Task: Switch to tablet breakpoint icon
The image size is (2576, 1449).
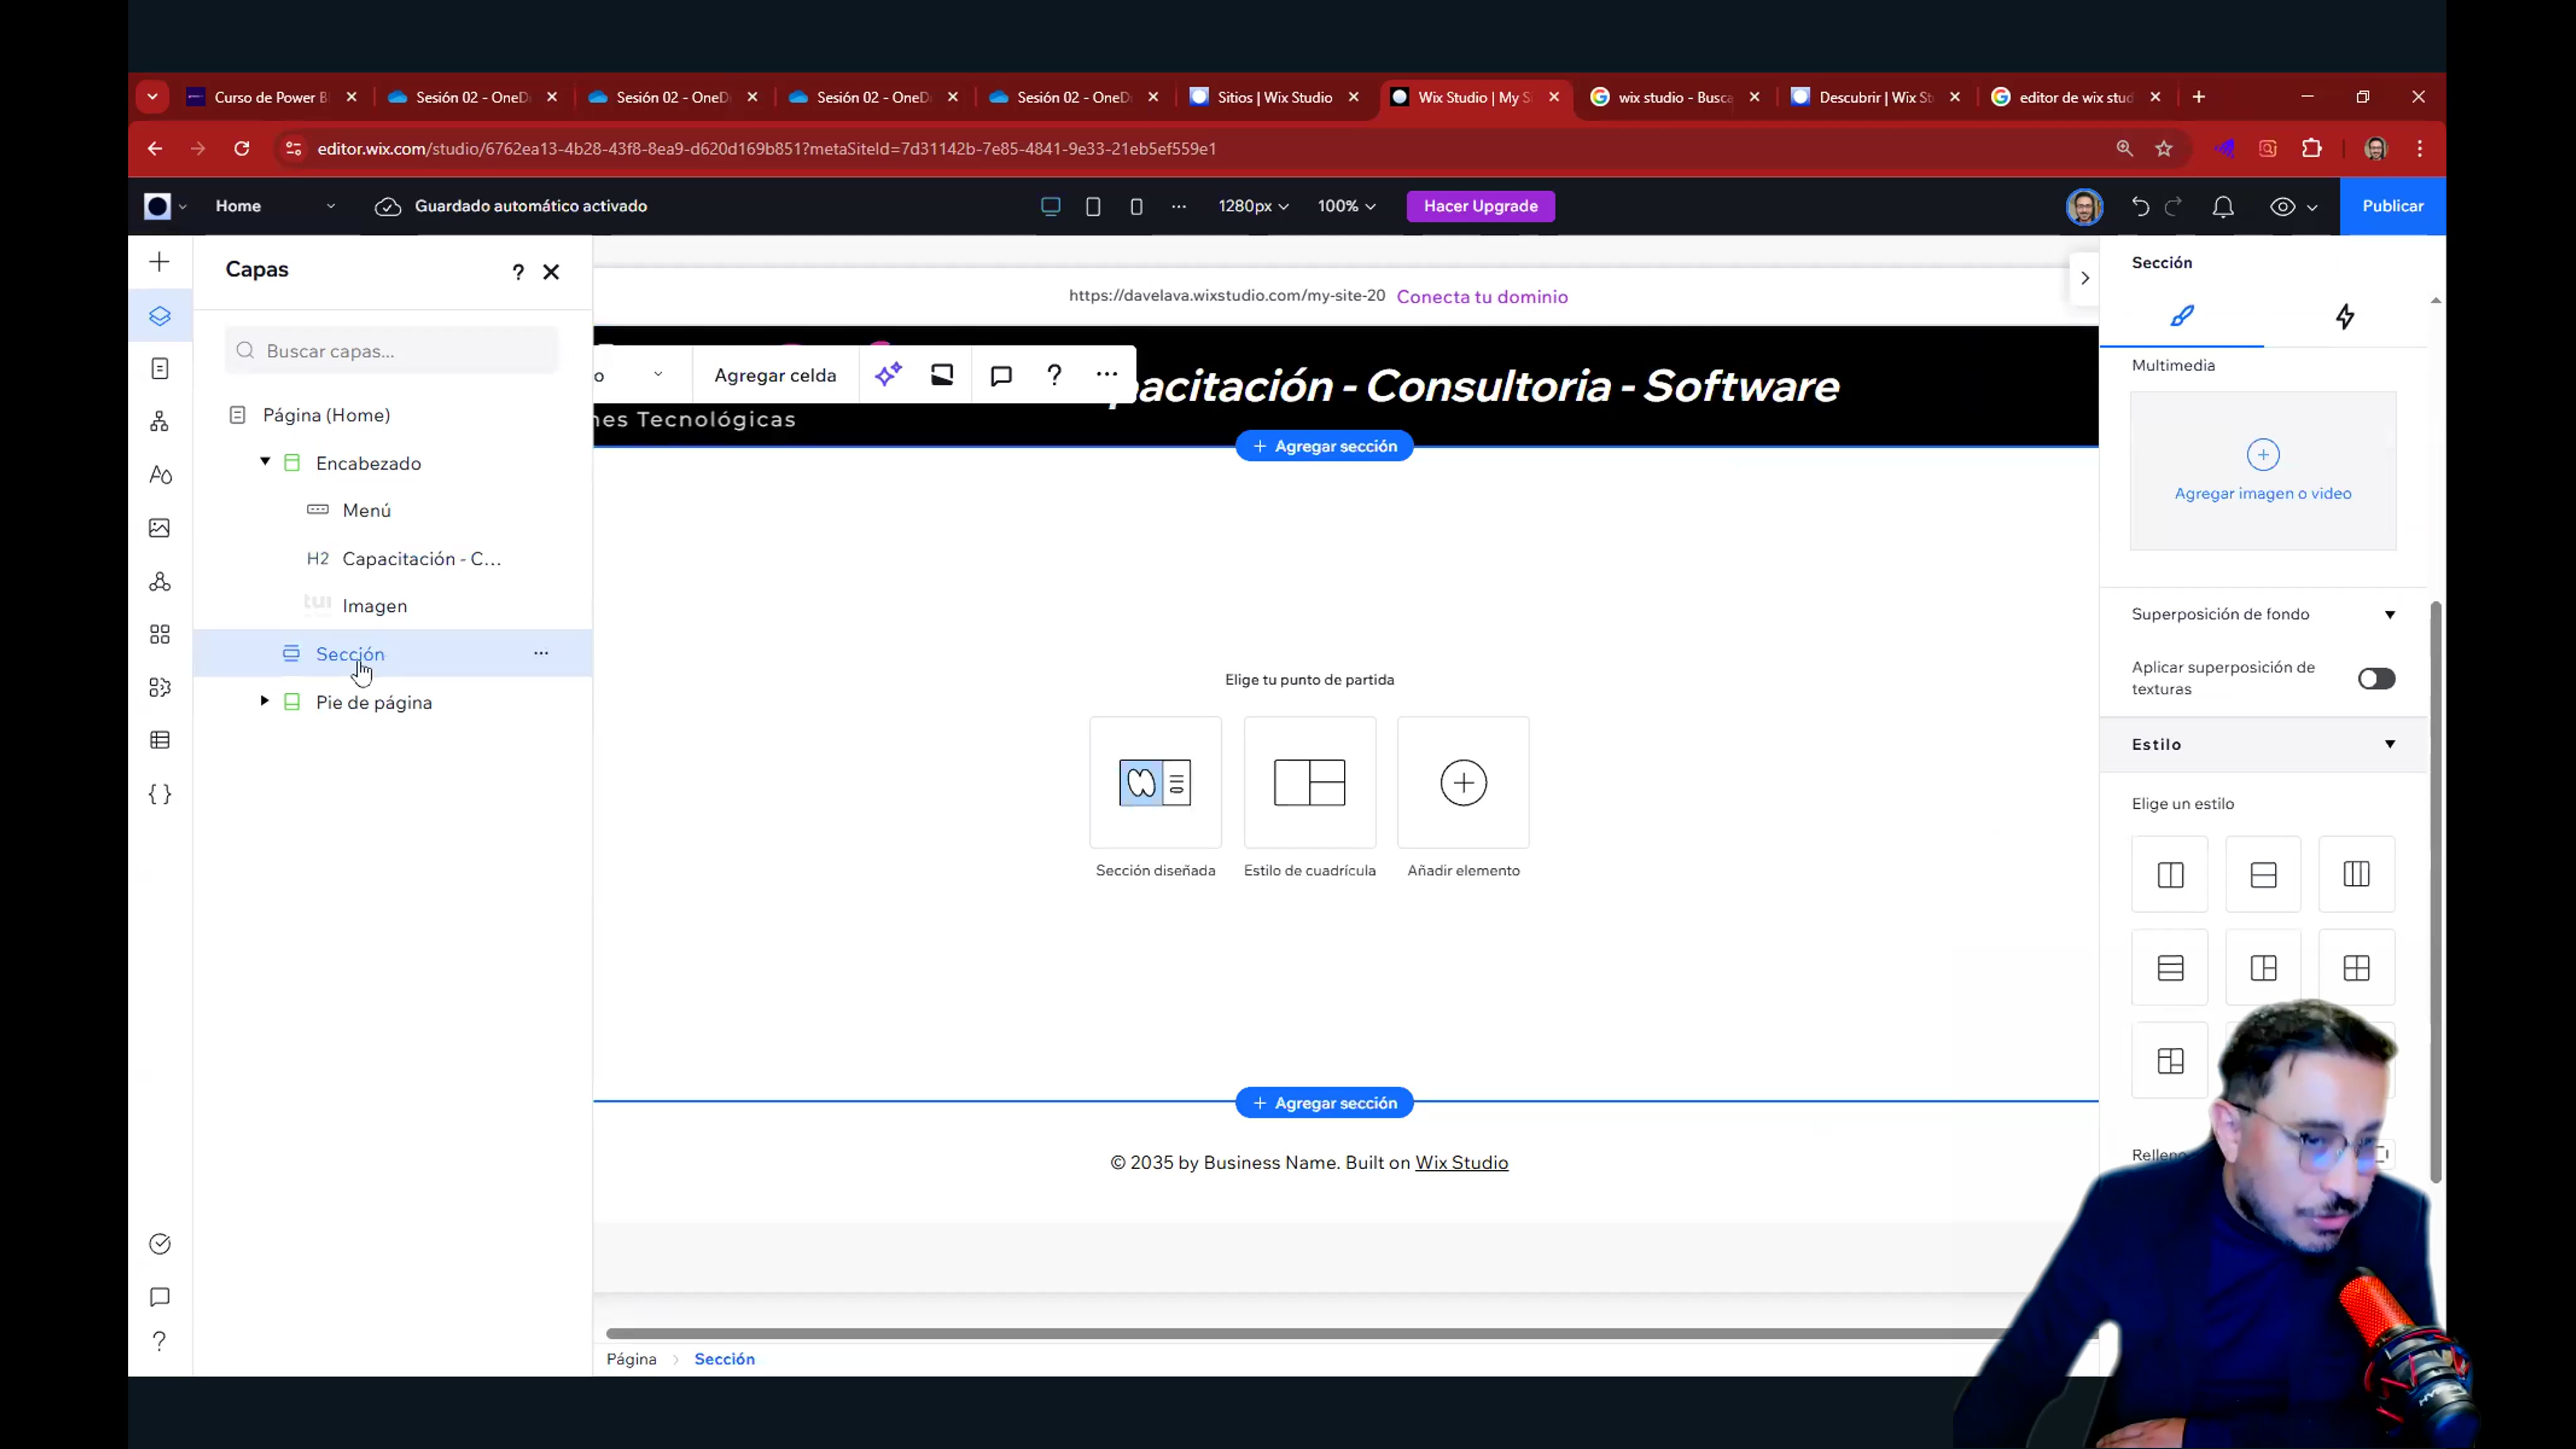Action: click(1093, 206)
